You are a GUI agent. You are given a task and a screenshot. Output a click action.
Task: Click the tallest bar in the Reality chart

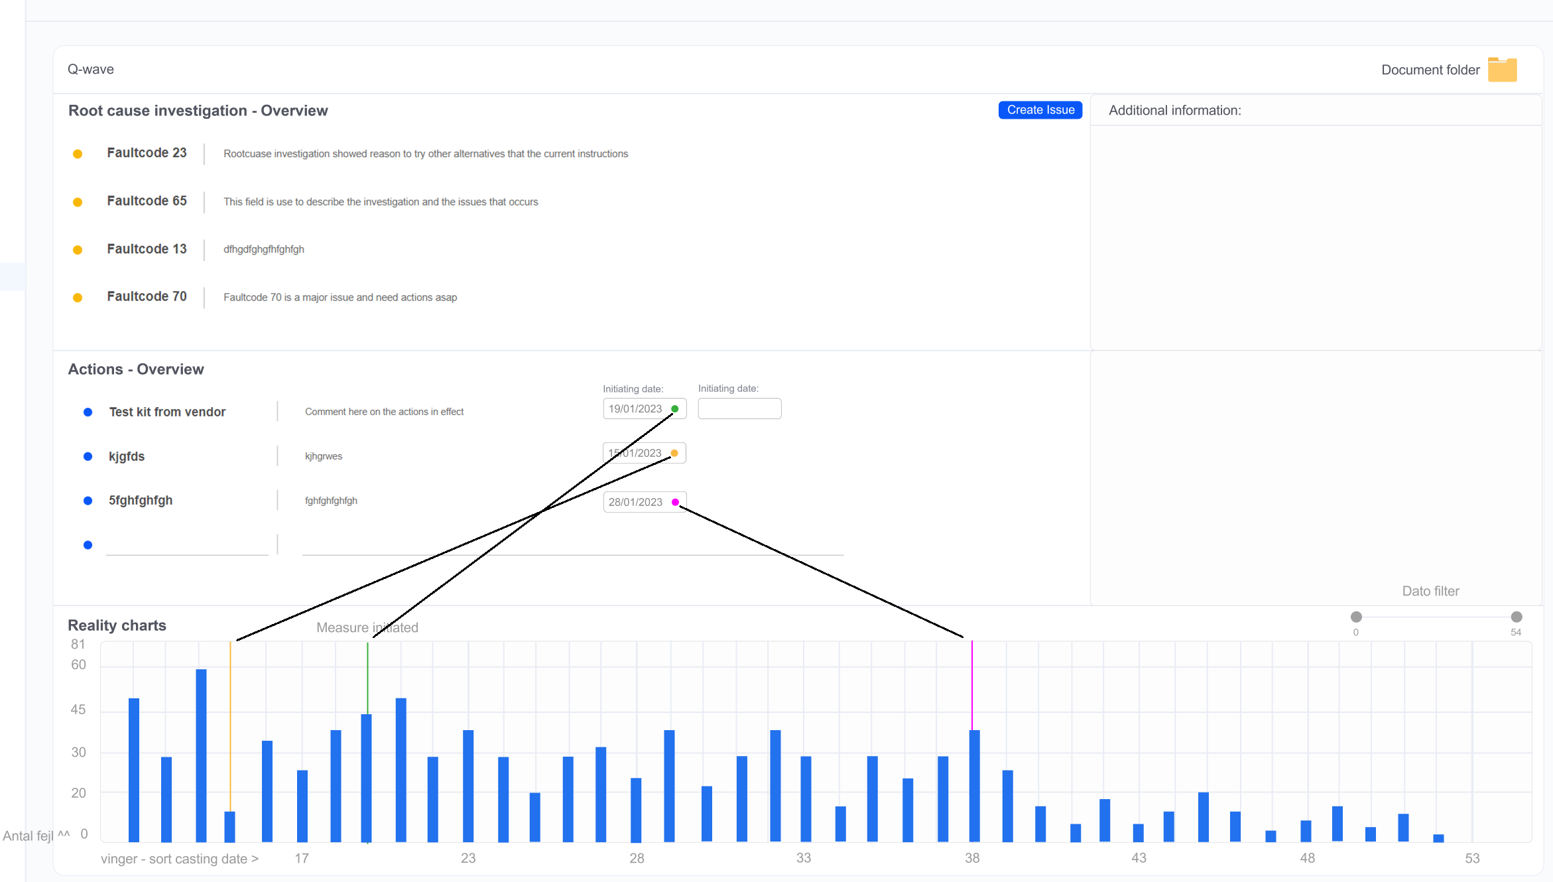201,755
